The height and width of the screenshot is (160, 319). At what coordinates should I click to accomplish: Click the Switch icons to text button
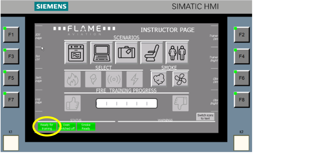click(x=205, y=117)
